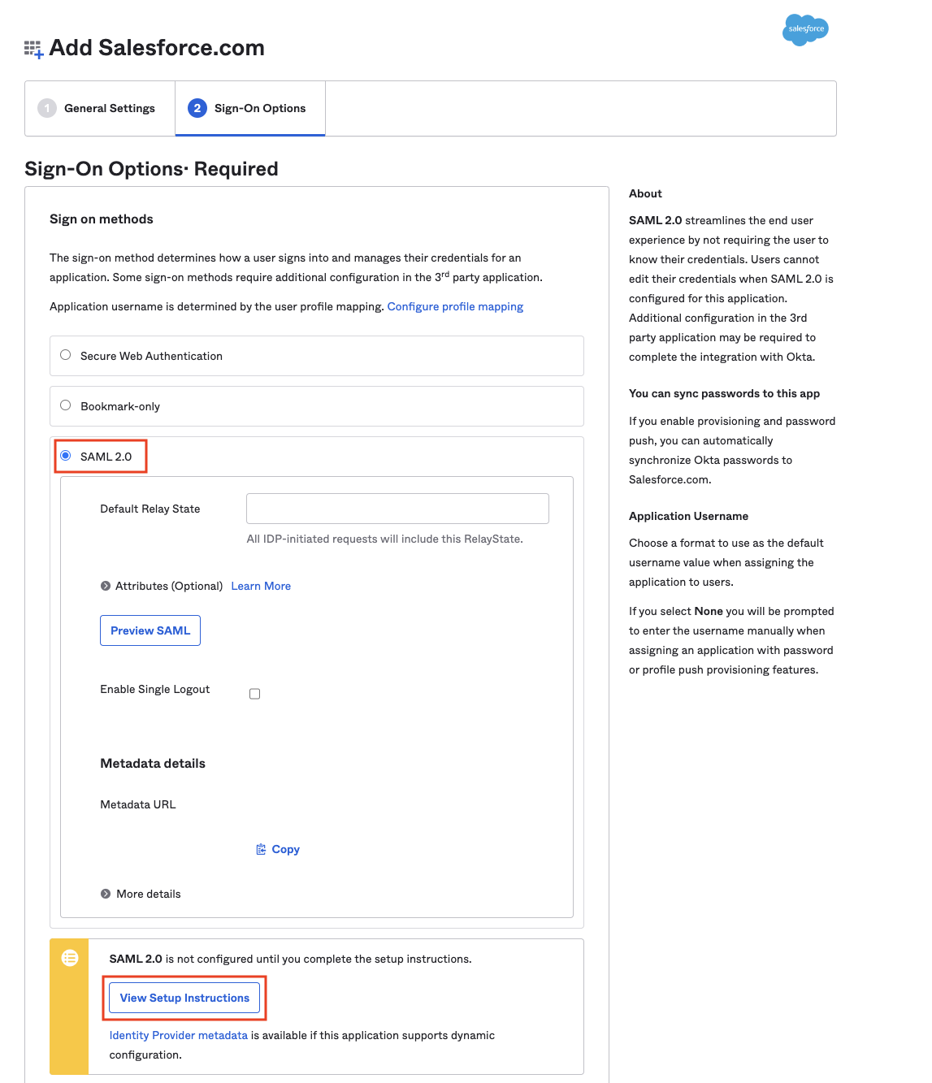932x1083 pixels.
Task: Select the Secure Web Authentication radio button
Action: click(x=66, y=355)
